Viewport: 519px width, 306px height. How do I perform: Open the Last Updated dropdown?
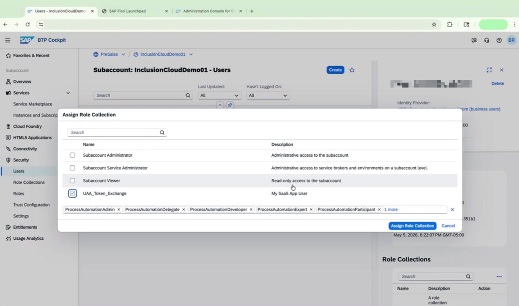[219, 95]
